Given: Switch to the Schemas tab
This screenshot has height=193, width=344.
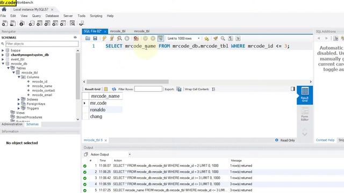Looking at the screenshot, I should tap(32, 124).
